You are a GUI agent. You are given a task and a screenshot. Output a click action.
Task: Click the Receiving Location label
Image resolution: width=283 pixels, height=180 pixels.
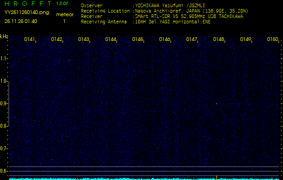pos(105,11)
